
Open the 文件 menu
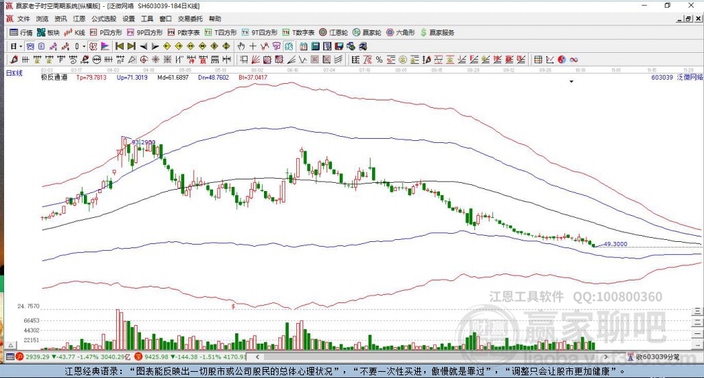click(x=23, y=19)
